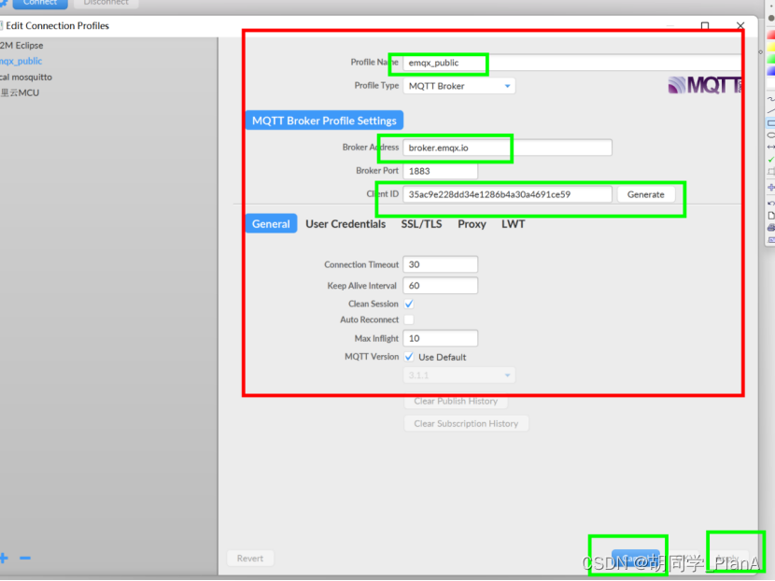The image size is (775, 581).
Task: Click Clear Publish History button
Action: click(x=456, y=401)
